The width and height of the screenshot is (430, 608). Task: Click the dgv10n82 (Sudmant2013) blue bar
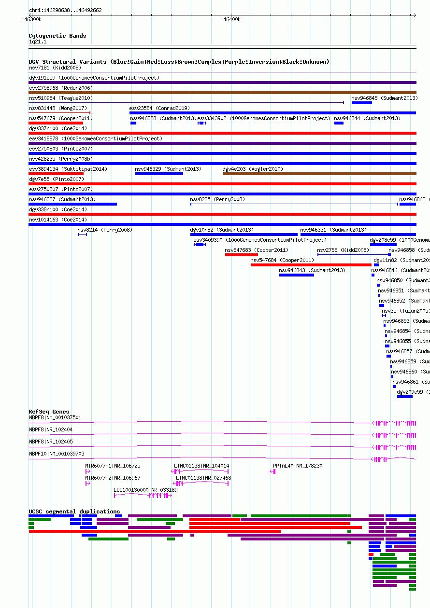(x=244, y=235)
